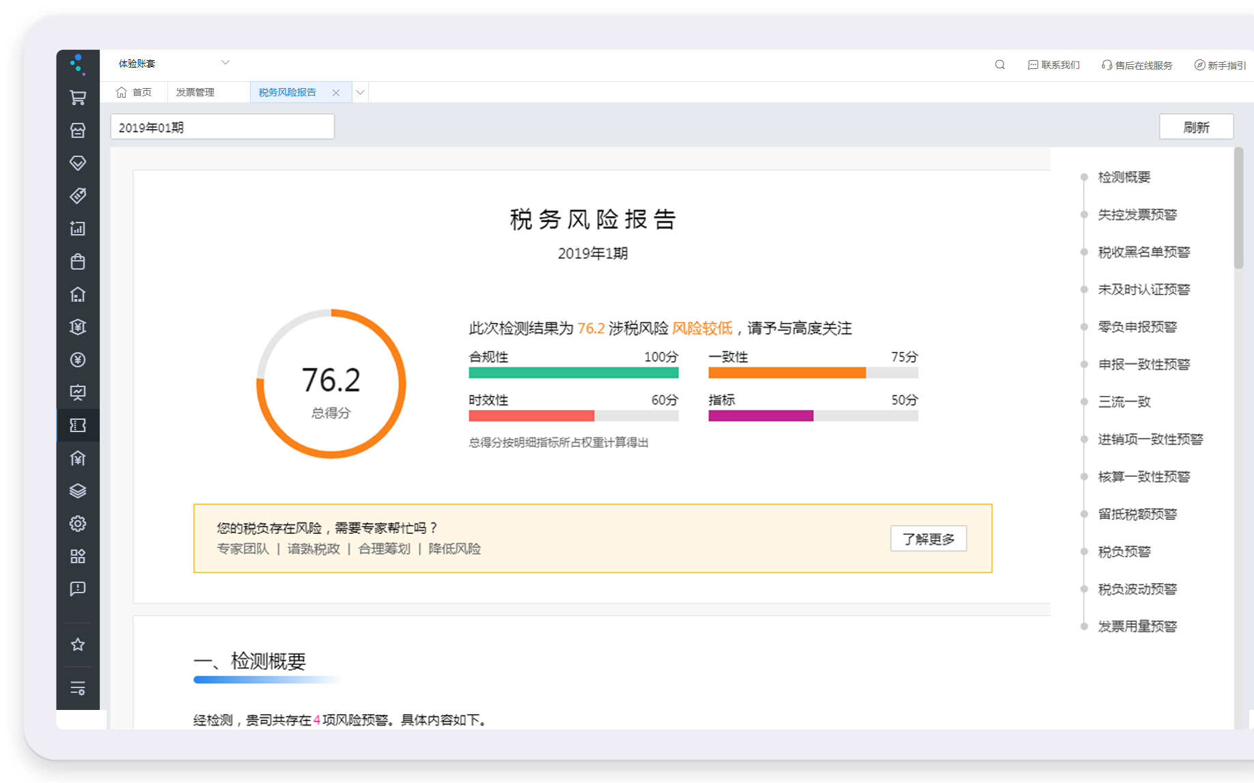
Task: Jump to 三流一致 in outline
Action: tap(1124, 402)
